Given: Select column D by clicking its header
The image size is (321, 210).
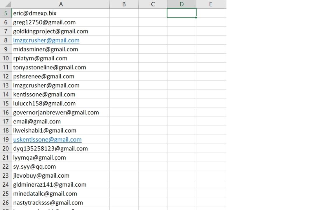Looking at the screenshot, I should pyautogui.click(x=182, y=4).
